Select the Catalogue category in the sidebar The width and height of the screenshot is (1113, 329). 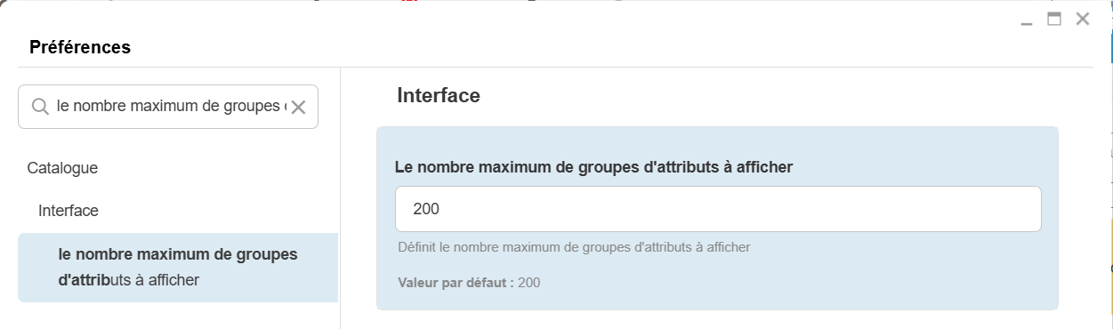(62, 167)
